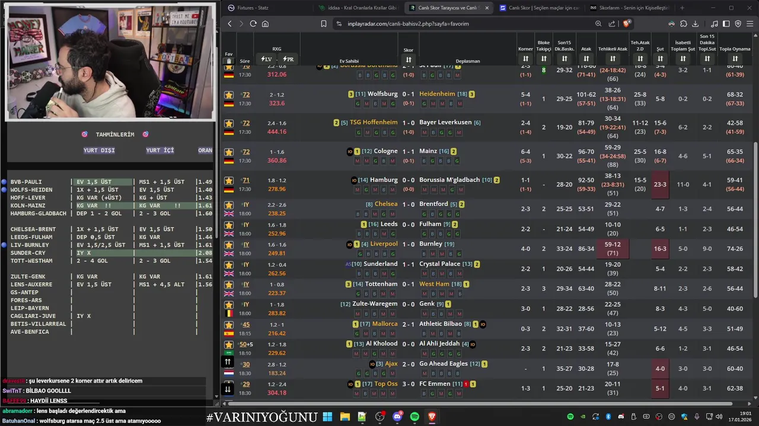Click Liverpool's highlighted 59-12 dangerous attack cell
Image resolution: width=759 pixels, height=426 pixels.
tap(613, 248)
